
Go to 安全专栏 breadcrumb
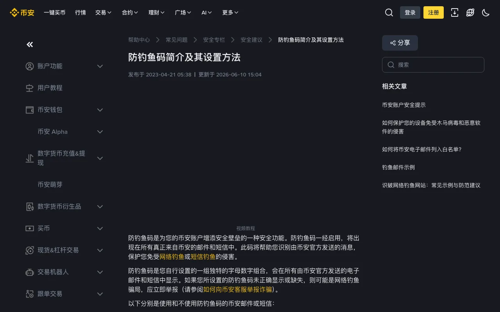click(x=214, y=40)
